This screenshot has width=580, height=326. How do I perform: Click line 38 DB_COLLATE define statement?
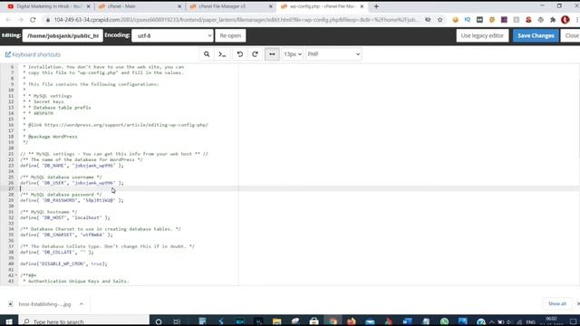click(57, 252)
